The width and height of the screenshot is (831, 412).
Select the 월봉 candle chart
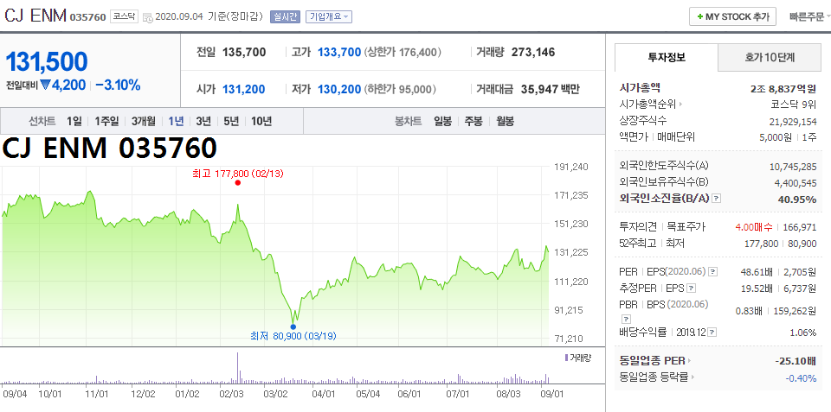[x=505, y=121]
